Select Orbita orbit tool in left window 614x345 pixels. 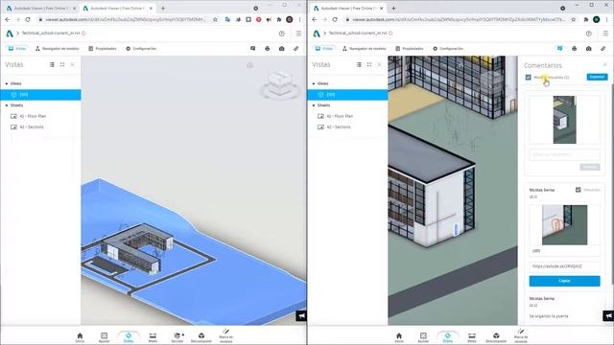coord(129,337)
